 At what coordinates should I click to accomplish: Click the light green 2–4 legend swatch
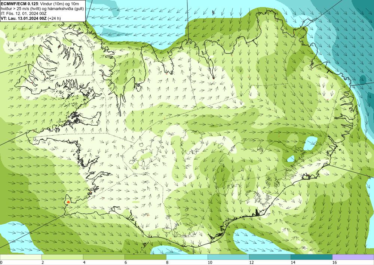click(62, 257)
